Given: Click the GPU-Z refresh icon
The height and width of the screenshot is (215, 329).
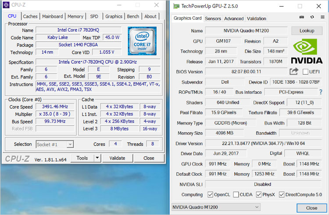Looking at the screenshot, I should click(312, 17).
